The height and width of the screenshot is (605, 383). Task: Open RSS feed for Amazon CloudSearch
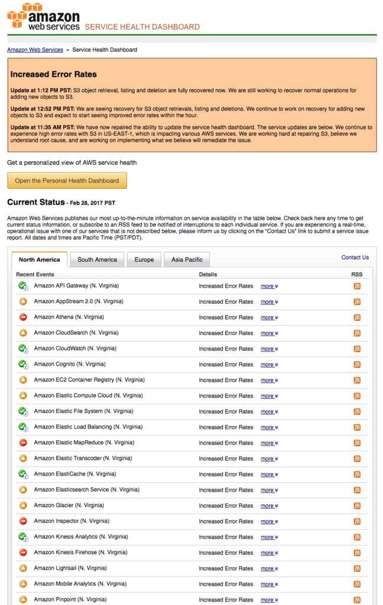click(x=357, y=333)
